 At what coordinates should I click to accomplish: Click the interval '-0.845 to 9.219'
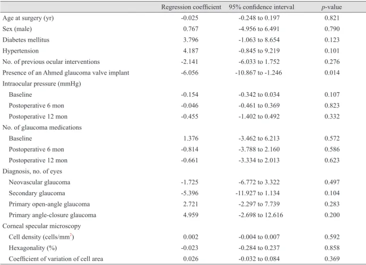(259, 51)
